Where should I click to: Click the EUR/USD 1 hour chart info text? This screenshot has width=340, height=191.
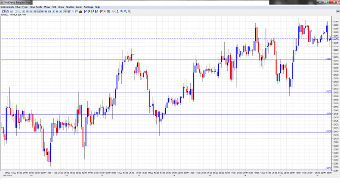click(13, 15)
